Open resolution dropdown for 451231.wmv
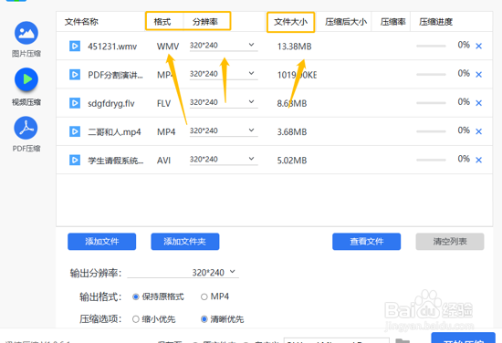The width and height of the screenshot is (502, 343). click(224, 46)
